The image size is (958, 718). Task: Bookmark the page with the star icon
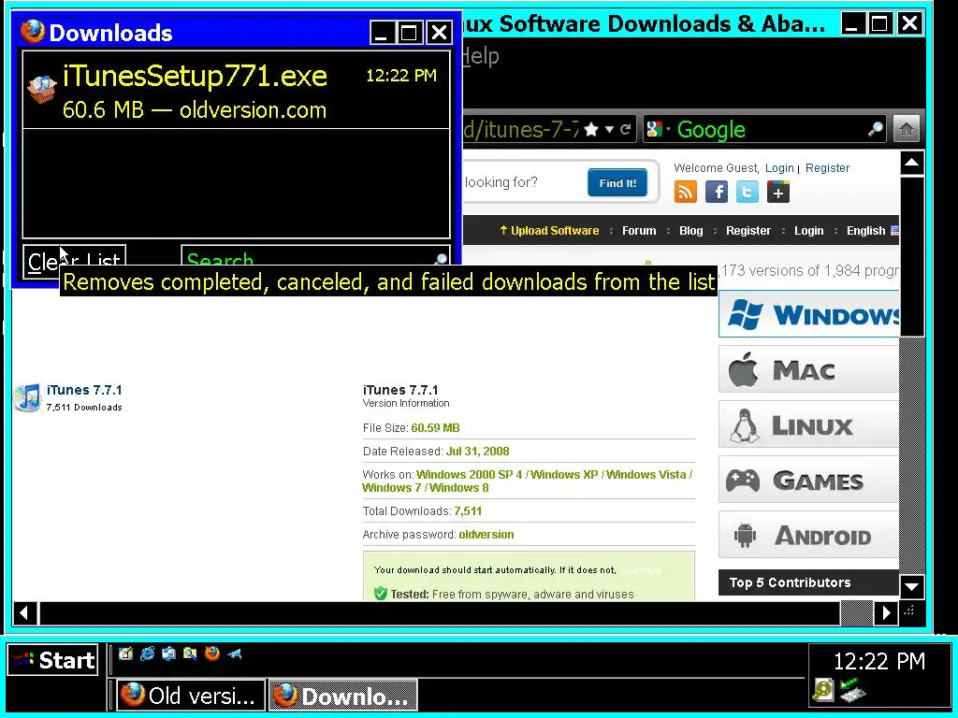591,129
